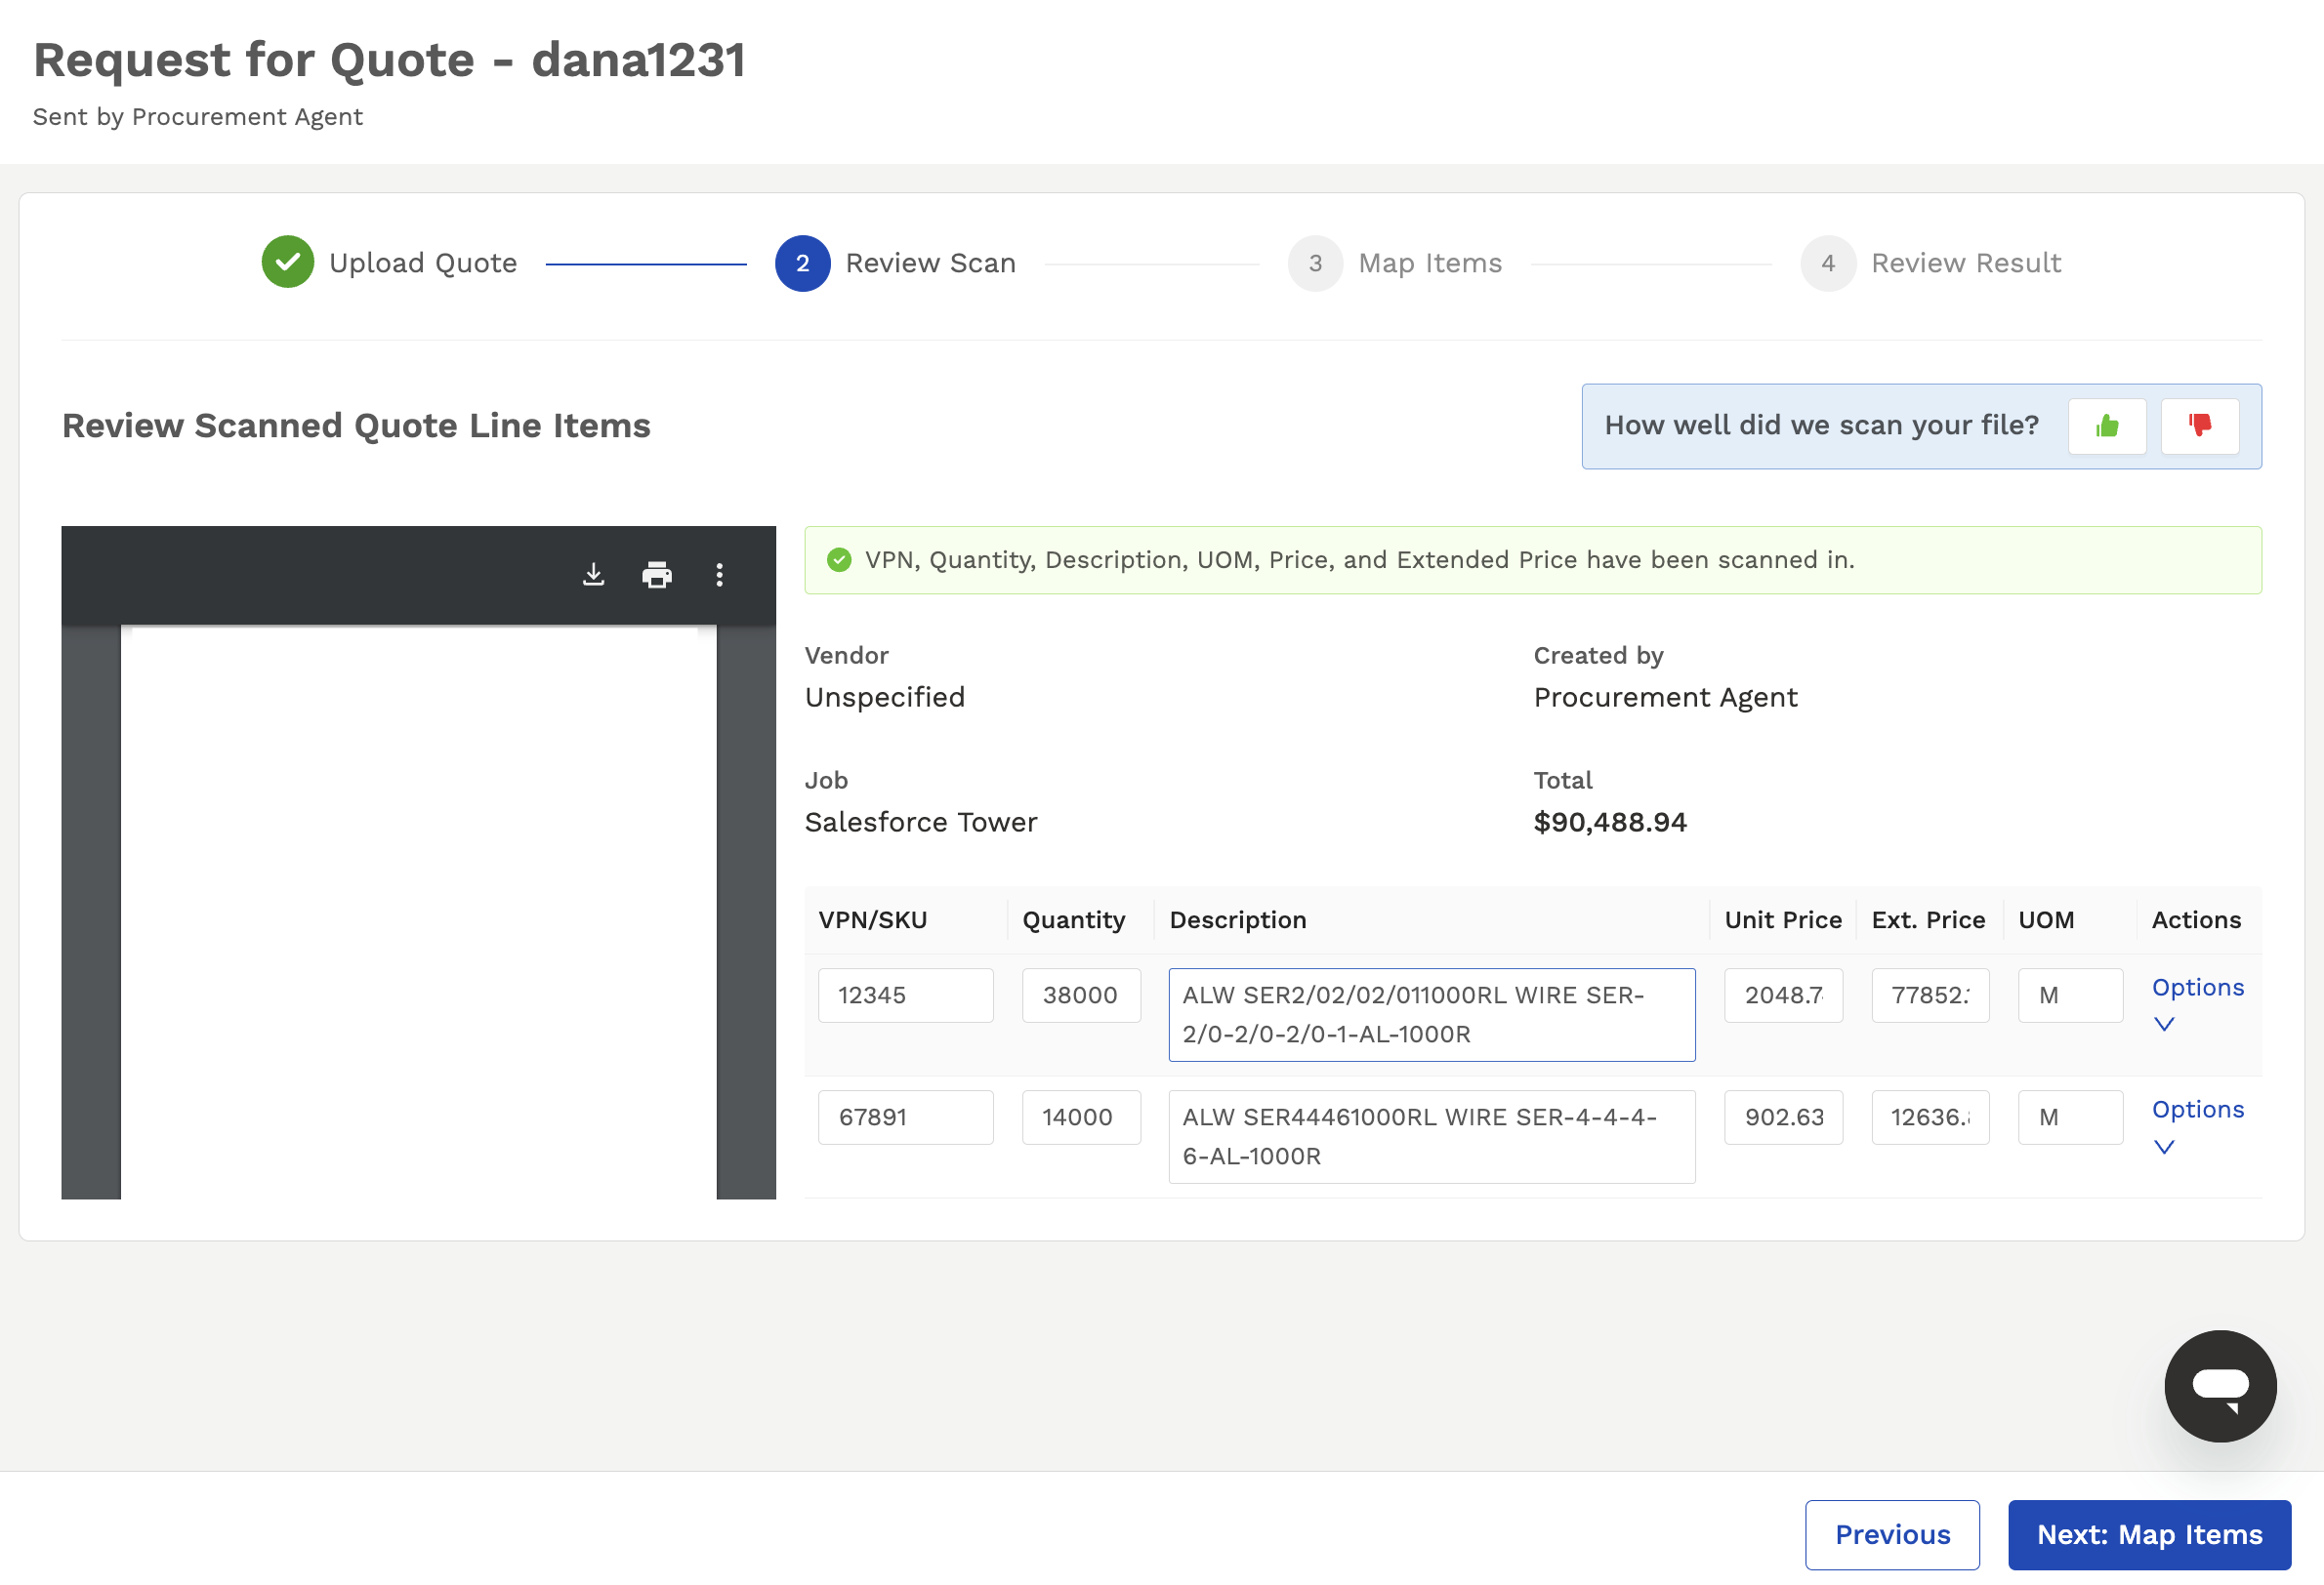The height and width of the screenshot is (1585, 2324).
Task: Edit Ext. Price field for VPN 67891
Action: tap(1930, 1118)
